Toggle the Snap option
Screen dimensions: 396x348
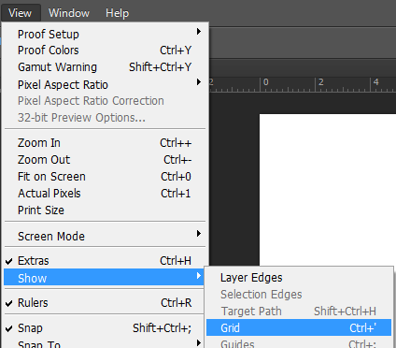coord(105,328)
